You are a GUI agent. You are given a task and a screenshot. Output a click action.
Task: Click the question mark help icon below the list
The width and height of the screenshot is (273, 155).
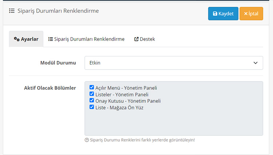point(87,140)
